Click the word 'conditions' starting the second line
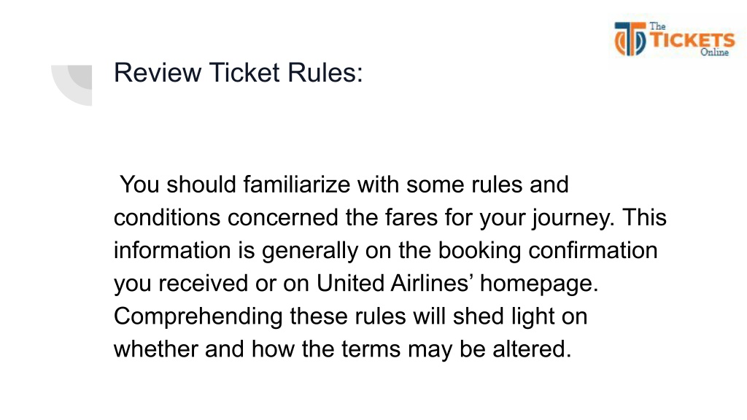Image resolution: width=747 pixels, height=420 pixels. [x=167, y=217]
